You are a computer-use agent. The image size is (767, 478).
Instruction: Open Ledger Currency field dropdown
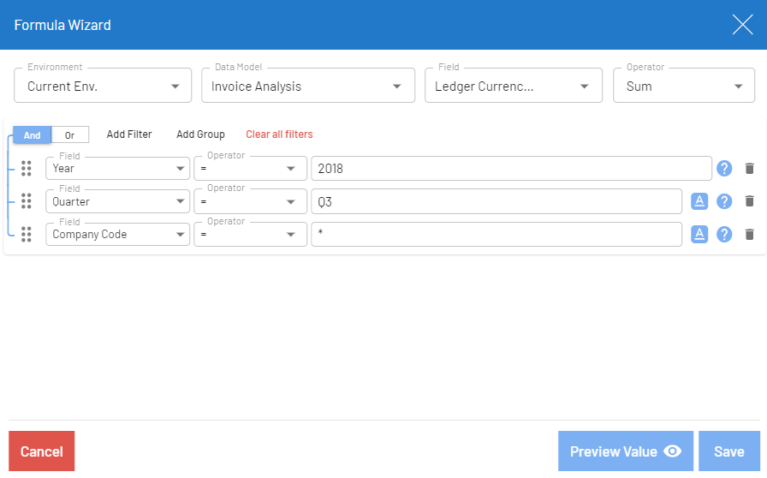(511, 86)
